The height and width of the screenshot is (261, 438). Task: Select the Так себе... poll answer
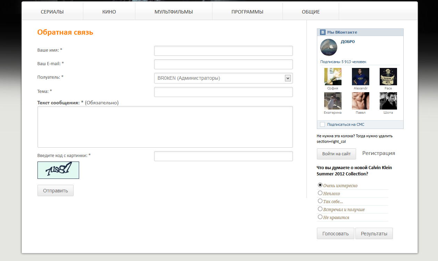tap(320, 201)
